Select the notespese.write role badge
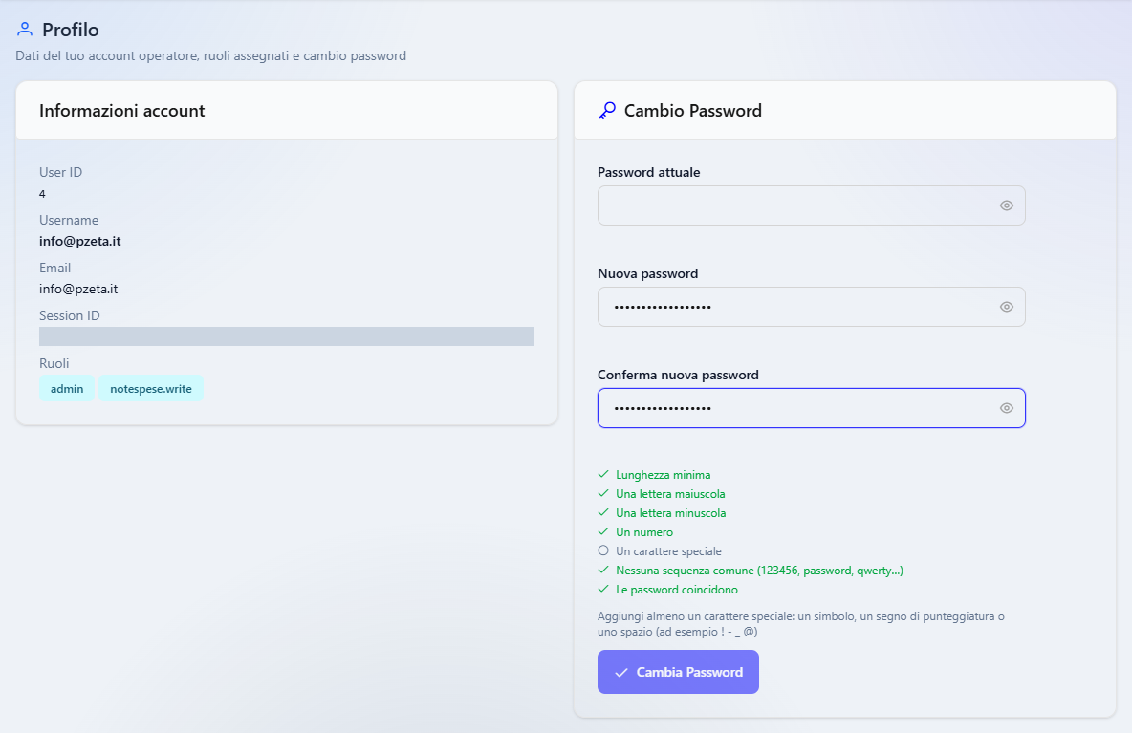The height and width of the screenshot is (733, 1132). click(x=151, y=389)
